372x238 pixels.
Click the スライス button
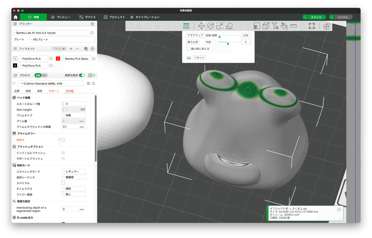click(316, 17)
